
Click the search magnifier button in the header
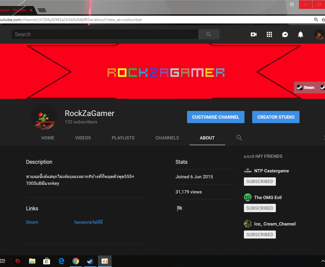[x=209, y=34]
